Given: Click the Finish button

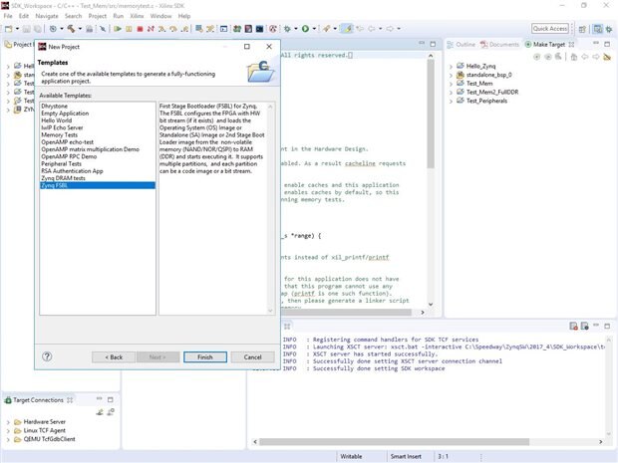Looking at the screenshot, I should click(204, 356).
